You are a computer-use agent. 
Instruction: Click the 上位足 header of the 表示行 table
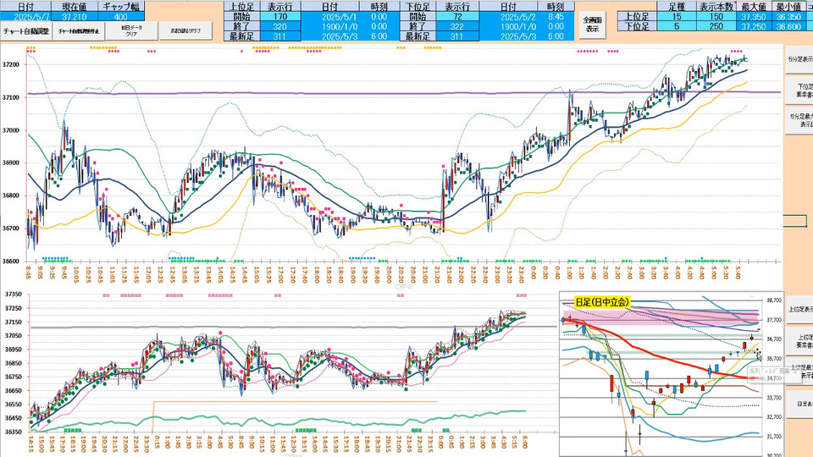[x=241, y=7]
